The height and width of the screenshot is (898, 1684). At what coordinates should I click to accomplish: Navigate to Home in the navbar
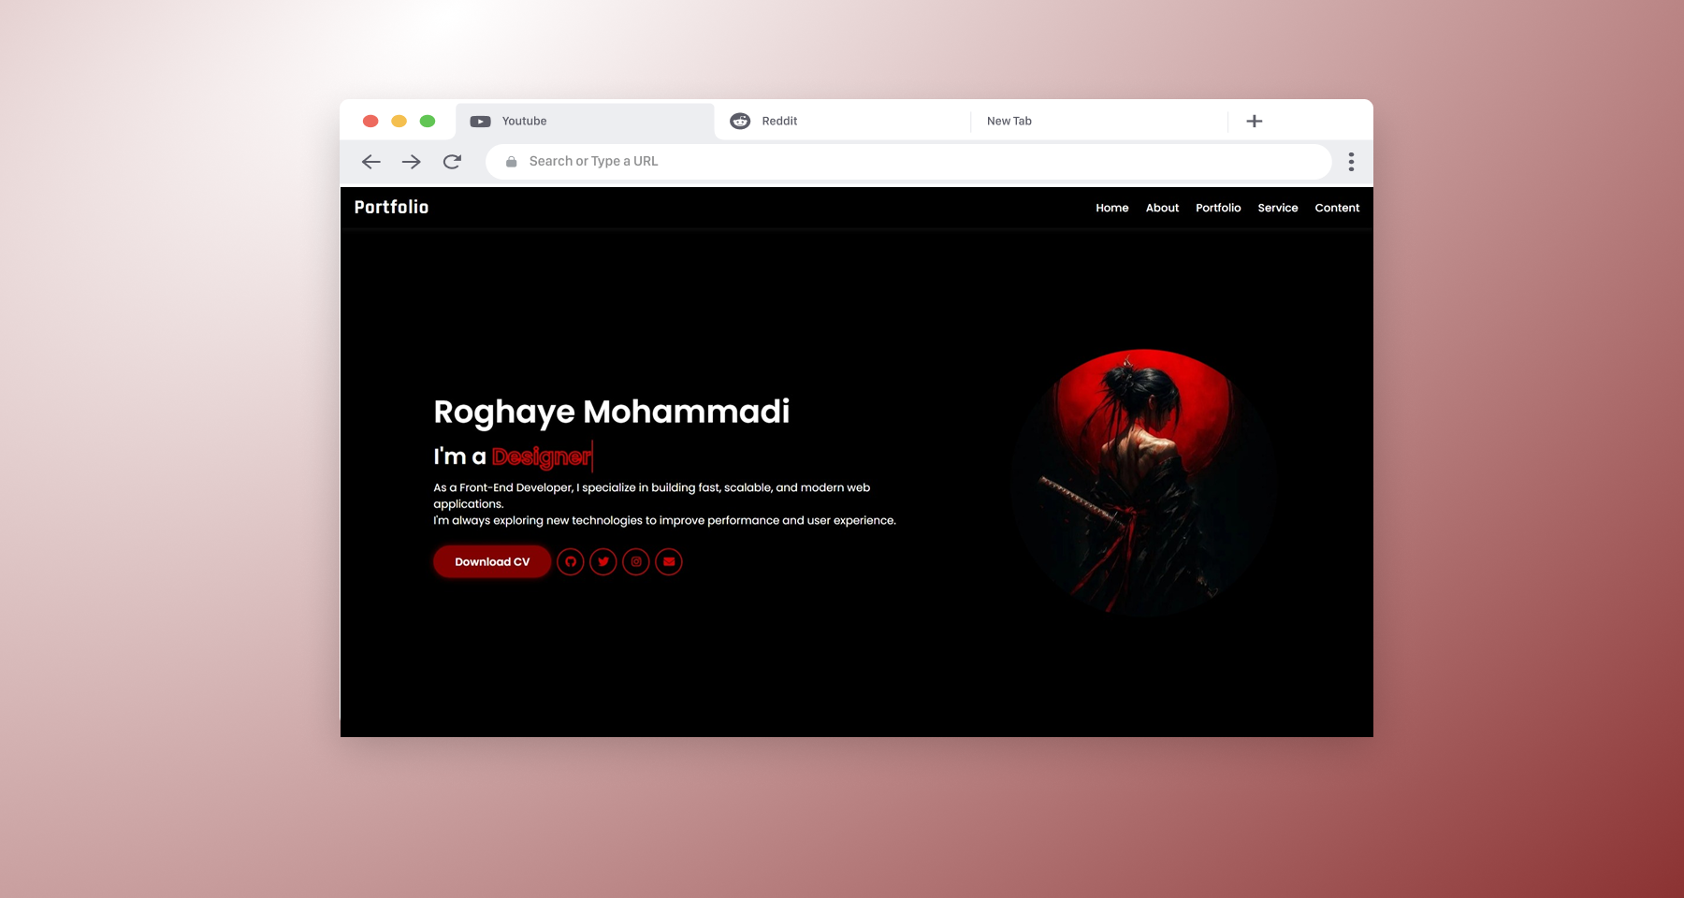[1112, 208]
